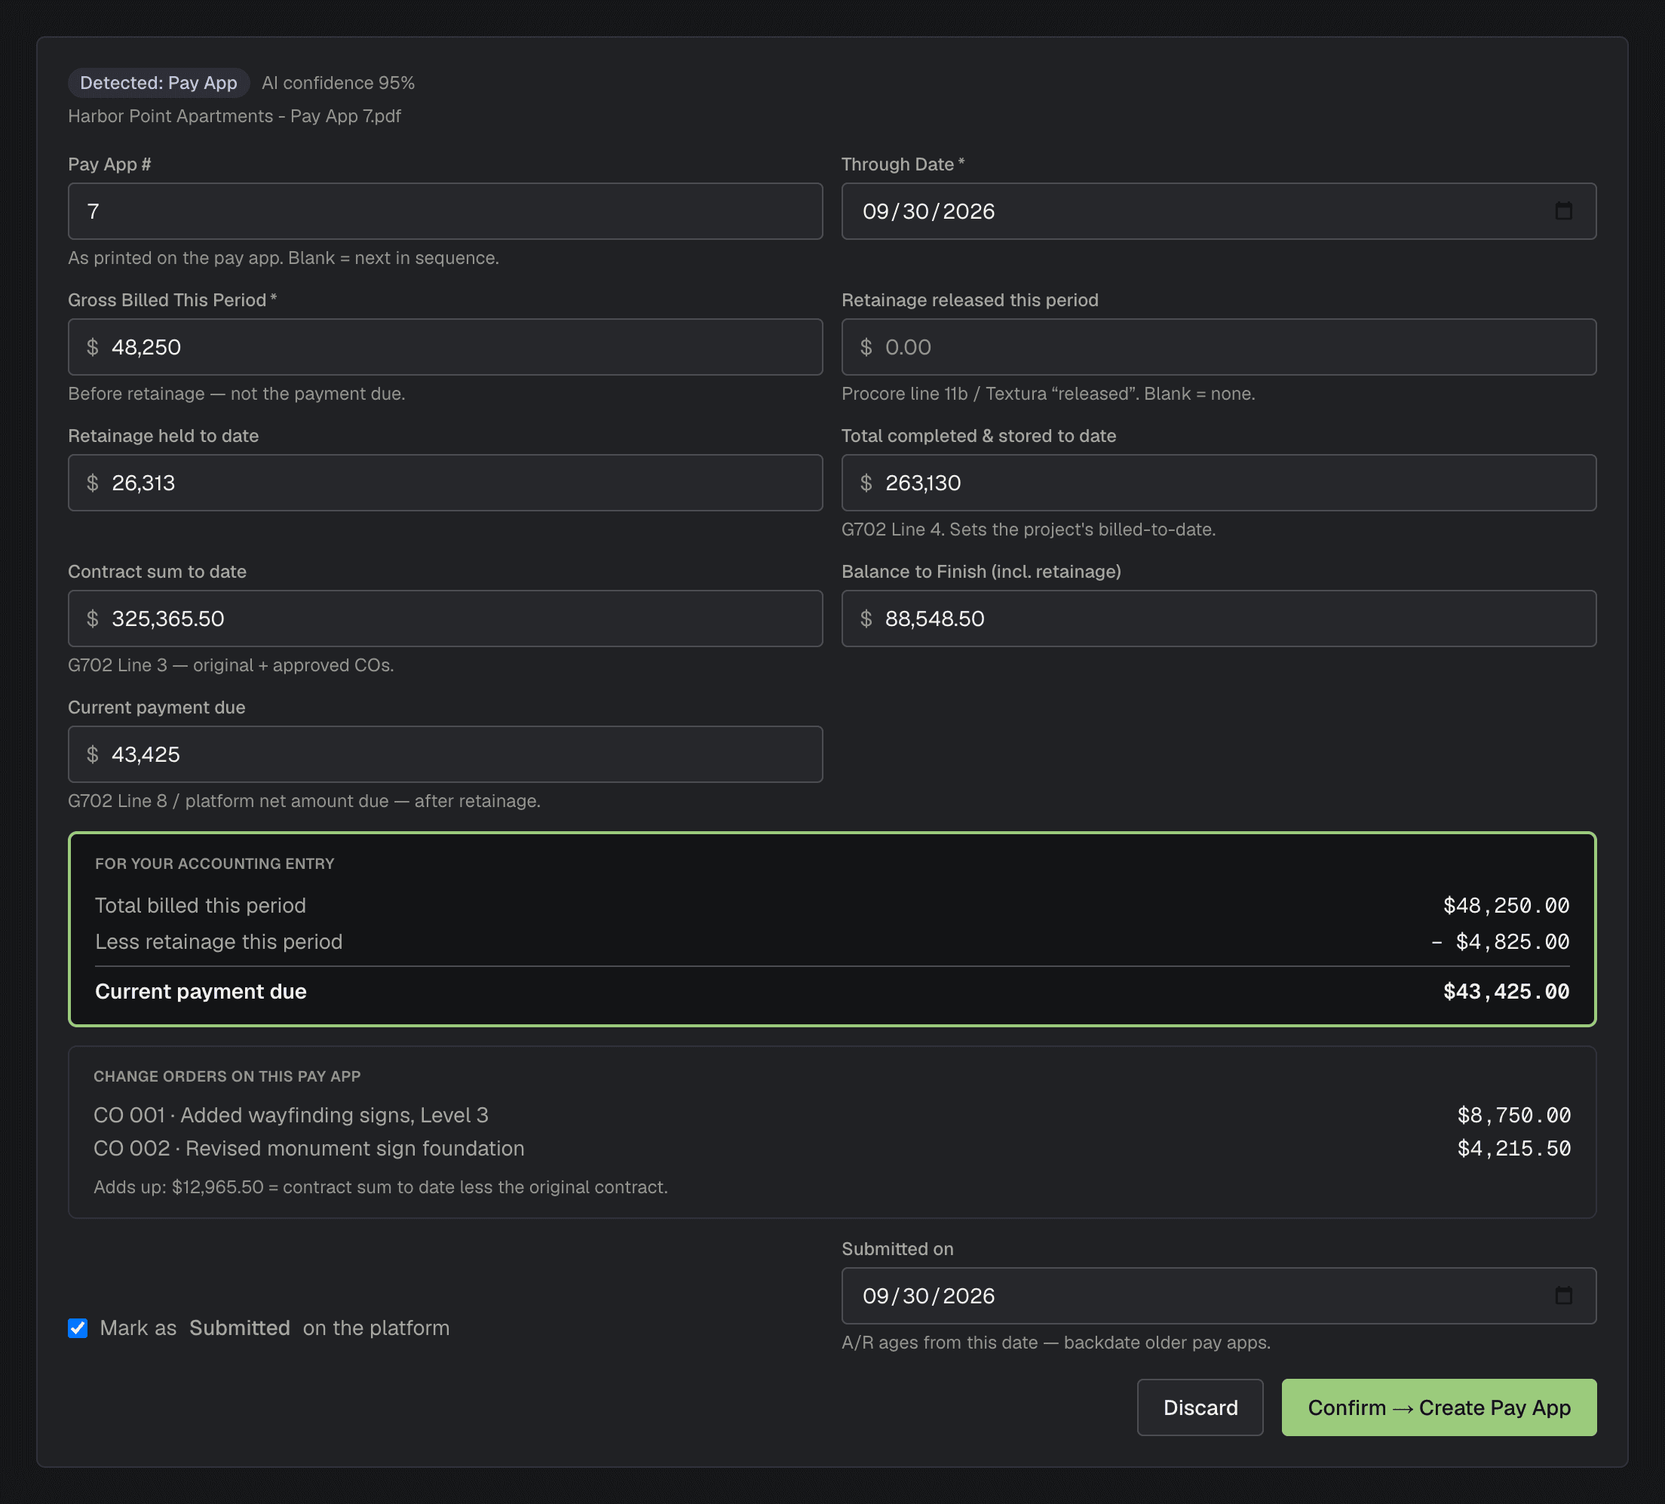Focus the Through Date field
Viewport: 1665px width, 1504px height.
click(1218, 210)
